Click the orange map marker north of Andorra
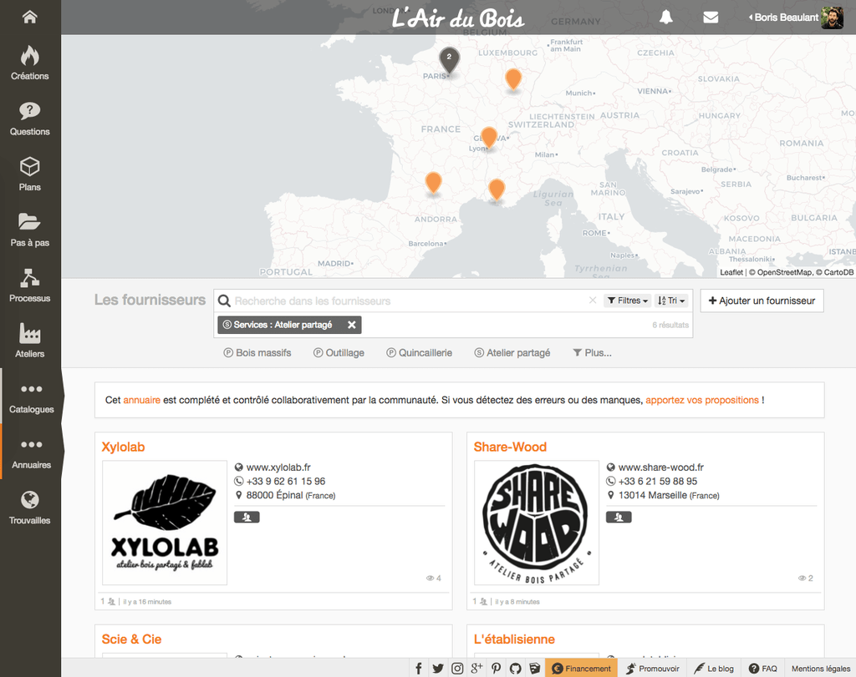This screenshot has width=856, height=677. pos(434,183)
